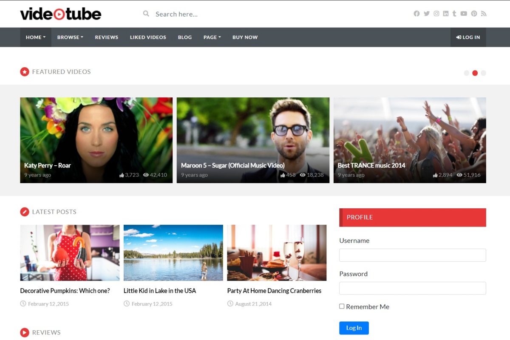Click the Latest Posts heading text
The width and height of the screenshot is (510, 340).
[54, 212]
